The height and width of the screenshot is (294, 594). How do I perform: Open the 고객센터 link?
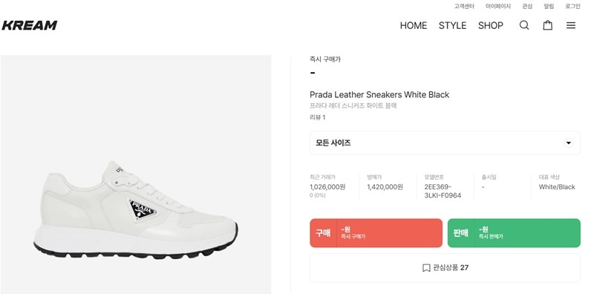464,6
